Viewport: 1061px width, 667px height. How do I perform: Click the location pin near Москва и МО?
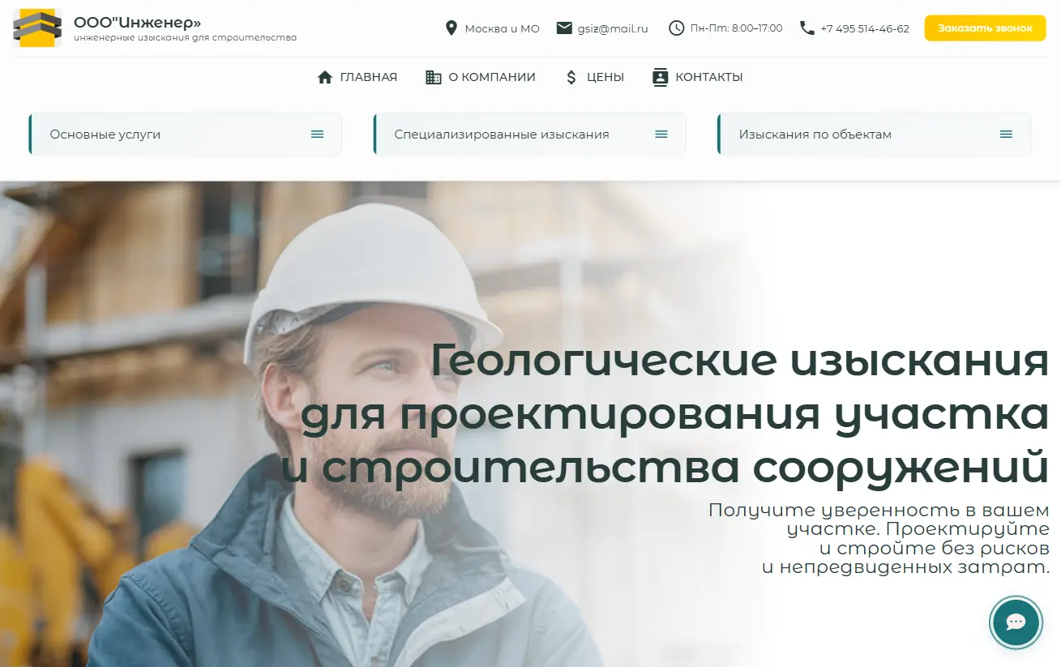coord(451,28)
